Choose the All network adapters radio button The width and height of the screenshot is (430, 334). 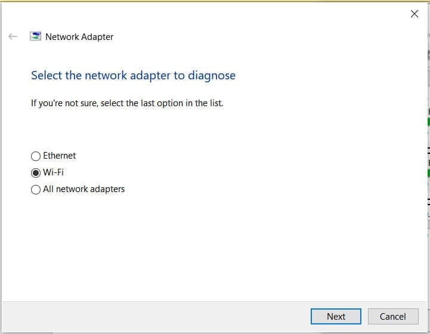click(36, 190)
